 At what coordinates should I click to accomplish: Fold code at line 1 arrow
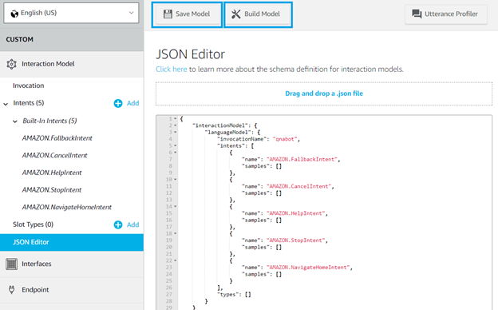tap(175, 118)
